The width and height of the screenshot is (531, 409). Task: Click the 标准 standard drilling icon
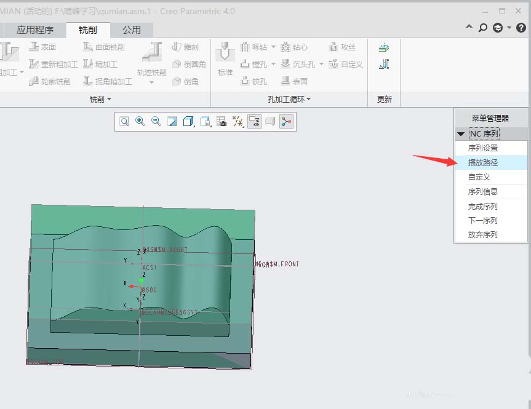point(225,53)
